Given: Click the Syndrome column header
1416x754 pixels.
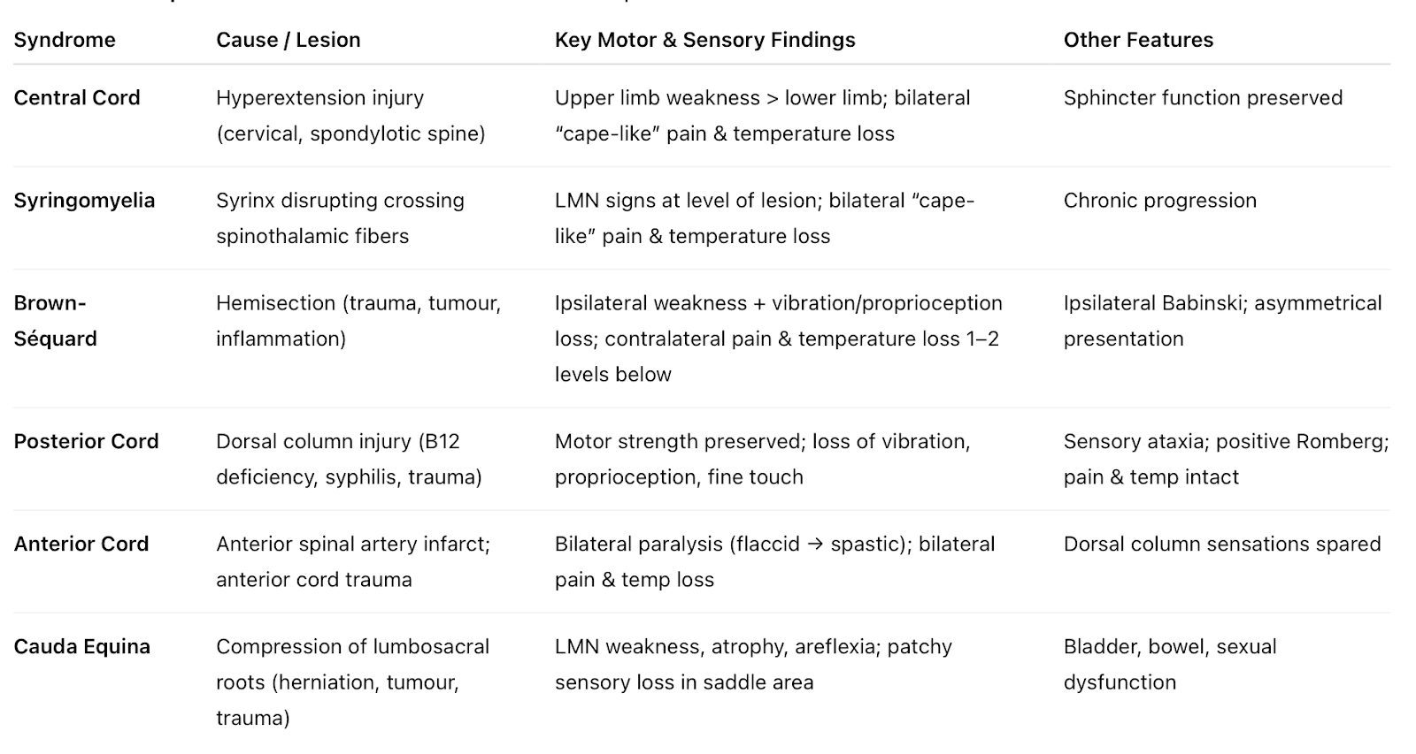Looking at the screenshot, I should click(x=65, y=40).
